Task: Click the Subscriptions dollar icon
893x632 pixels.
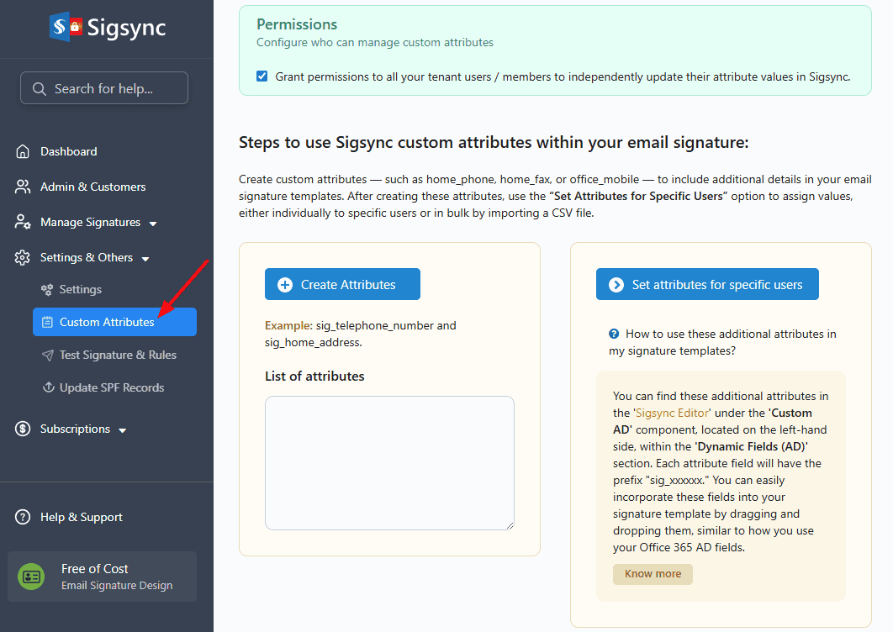Action: [x=23, y=429]
